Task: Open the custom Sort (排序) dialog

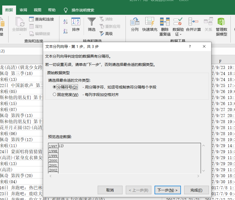Action: pyautogui.click(x=76, y=25)
